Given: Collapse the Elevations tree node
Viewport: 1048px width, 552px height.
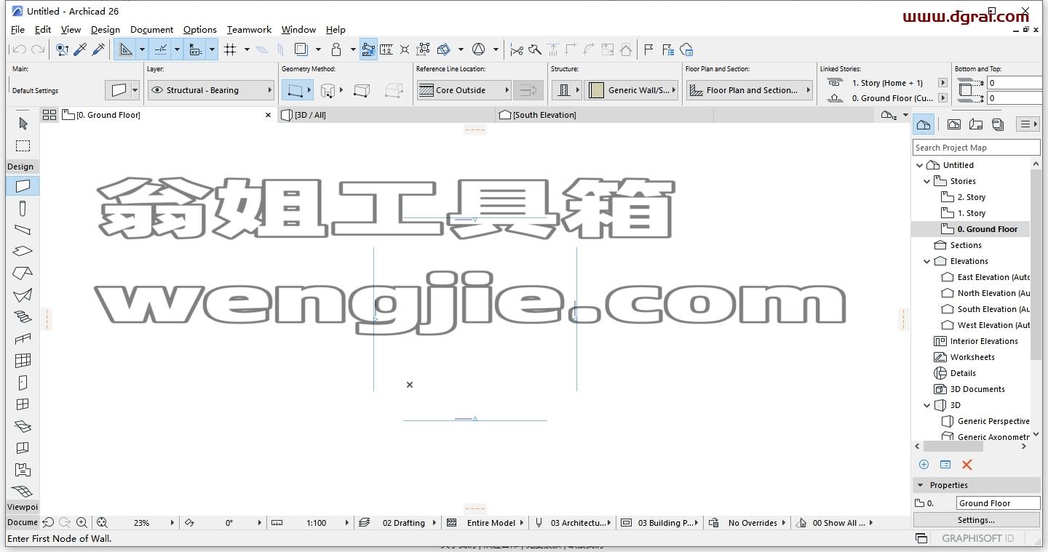Looking at the screenshot, I should (x=927, y=261).
